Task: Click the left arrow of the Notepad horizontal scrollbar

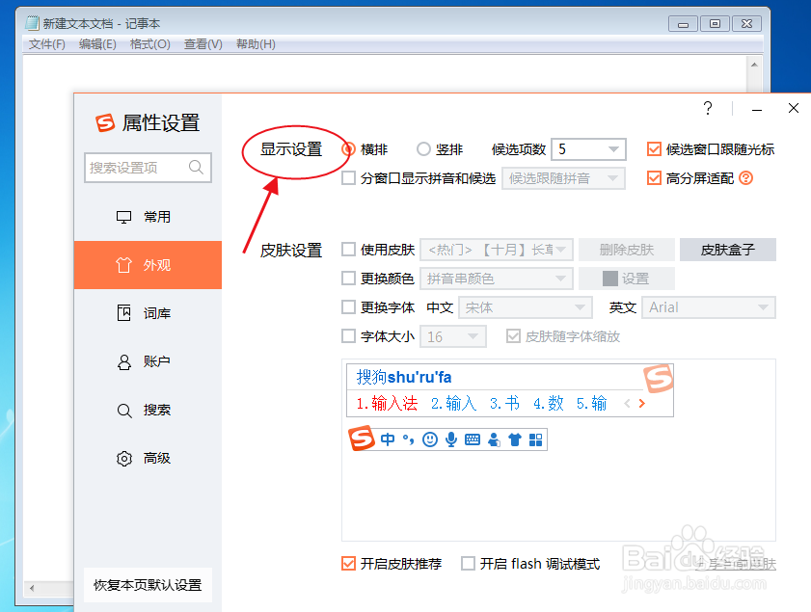Action: coord(32,588)
